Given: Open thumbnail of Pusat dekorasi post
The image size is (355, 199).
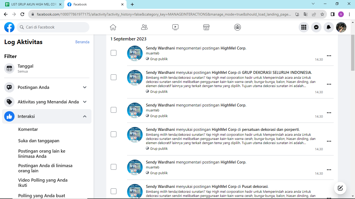Looking at the screenshot, I should tap(135, 191).
